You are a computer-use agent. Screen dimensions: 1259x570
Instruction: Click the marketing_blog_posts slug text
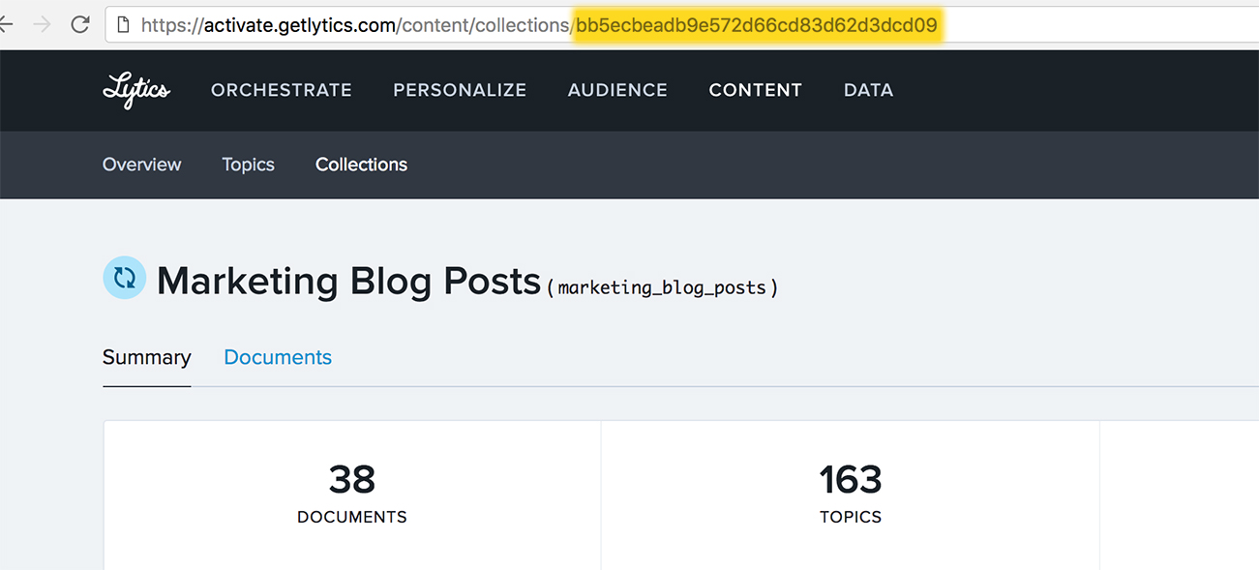tap(662, 287)
